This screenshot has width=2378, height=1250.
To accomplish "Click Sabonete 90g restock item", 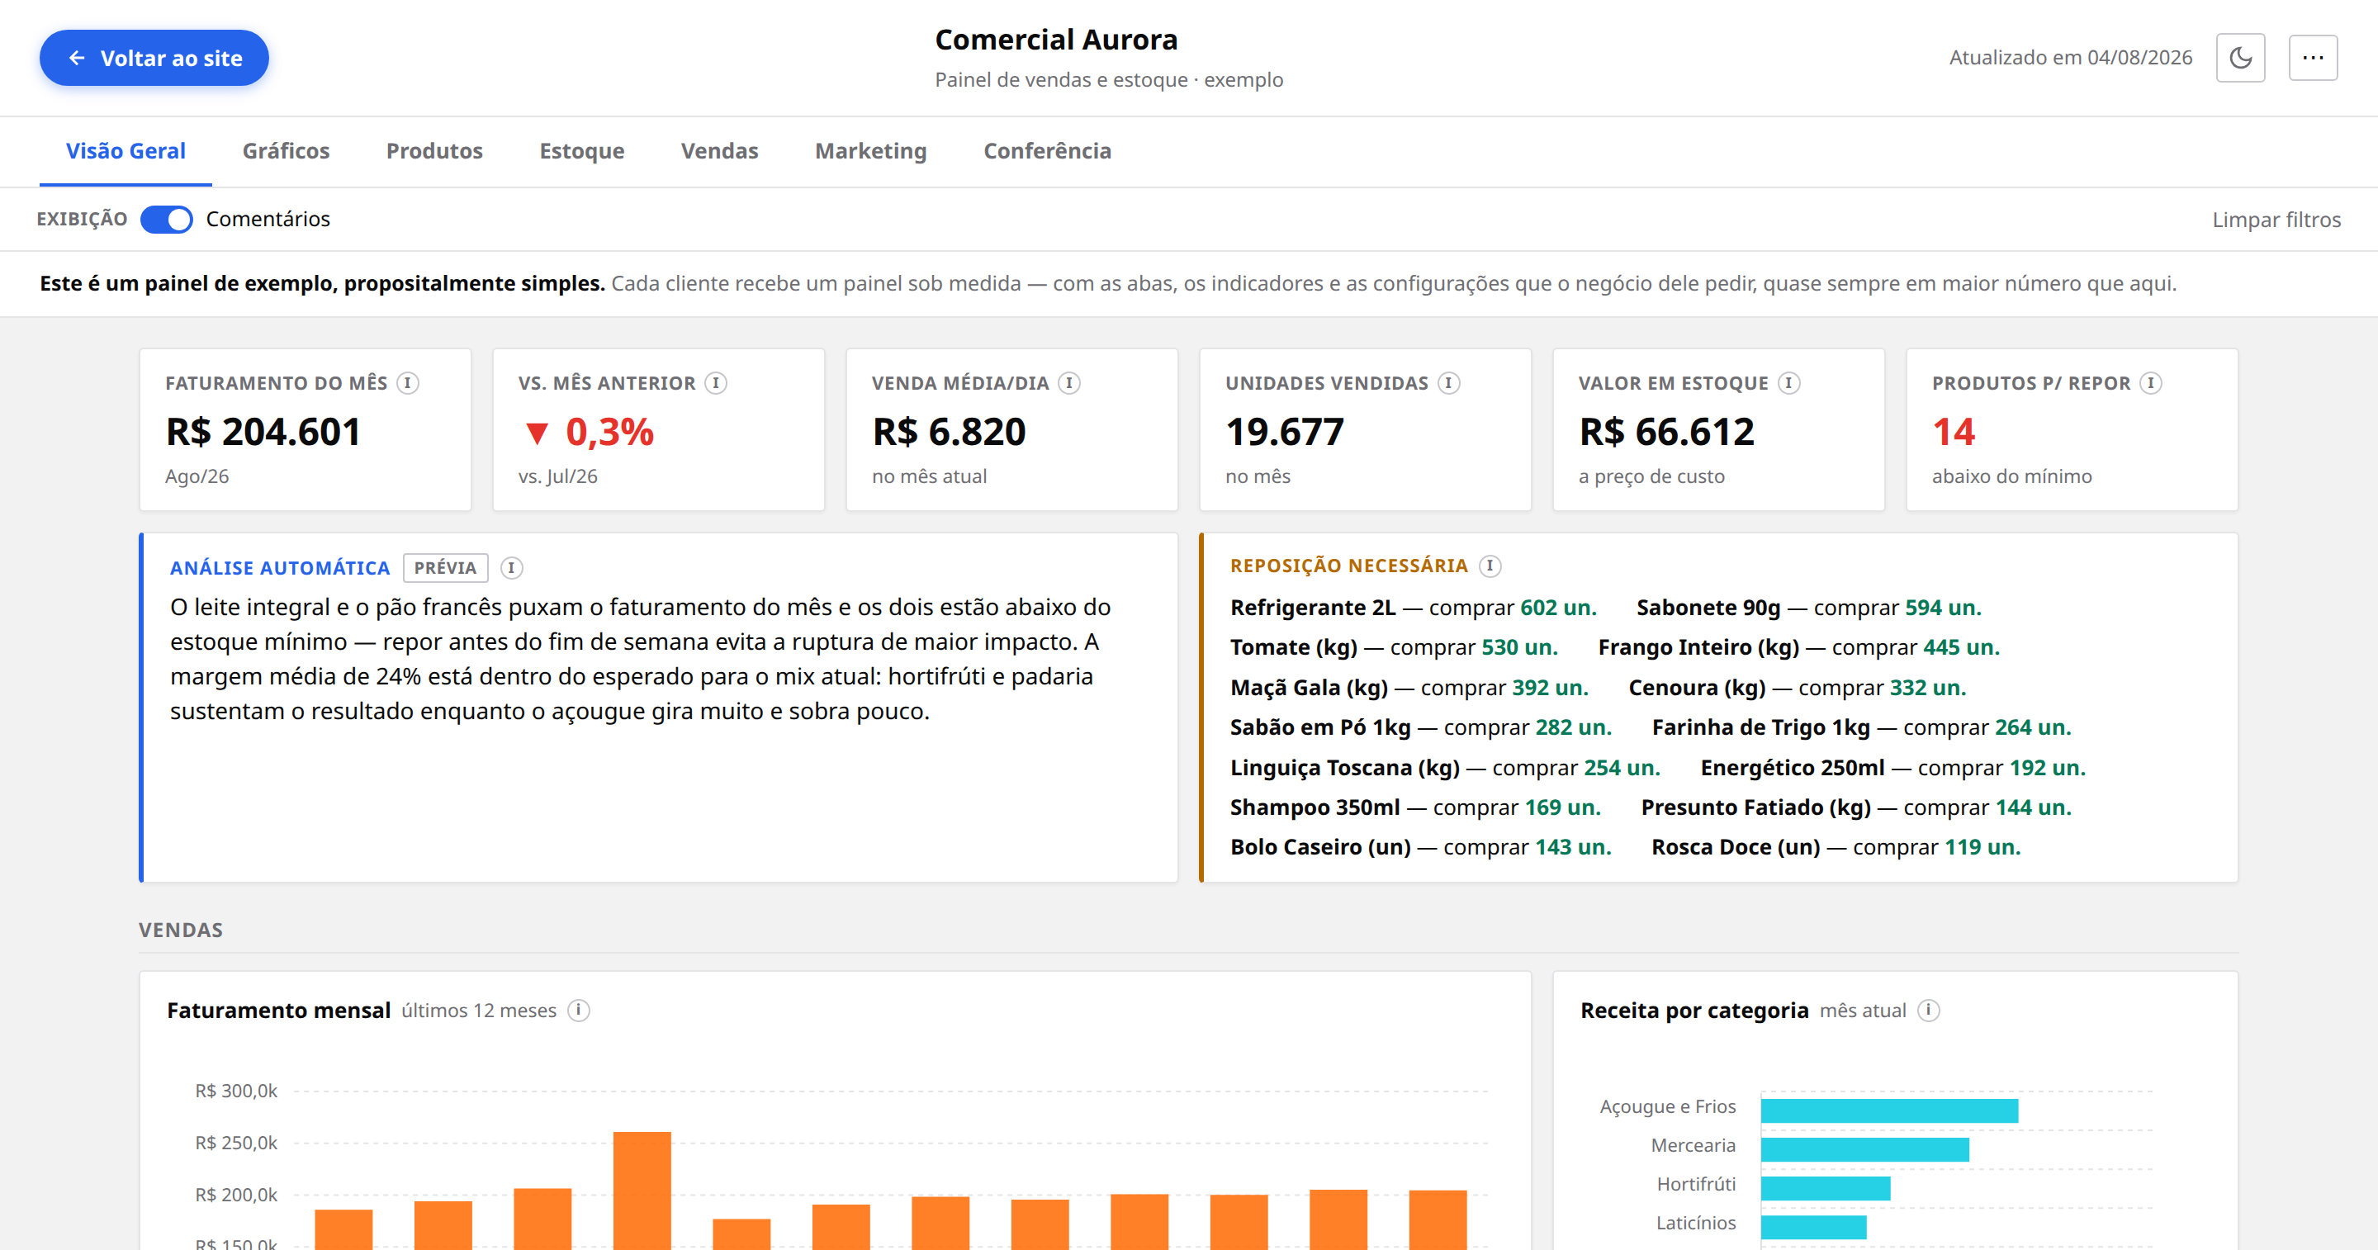I will click(1809, 608).
